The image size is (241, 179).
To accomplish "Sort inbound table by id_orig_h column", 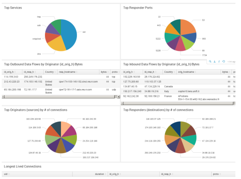I will pos(132,72).
